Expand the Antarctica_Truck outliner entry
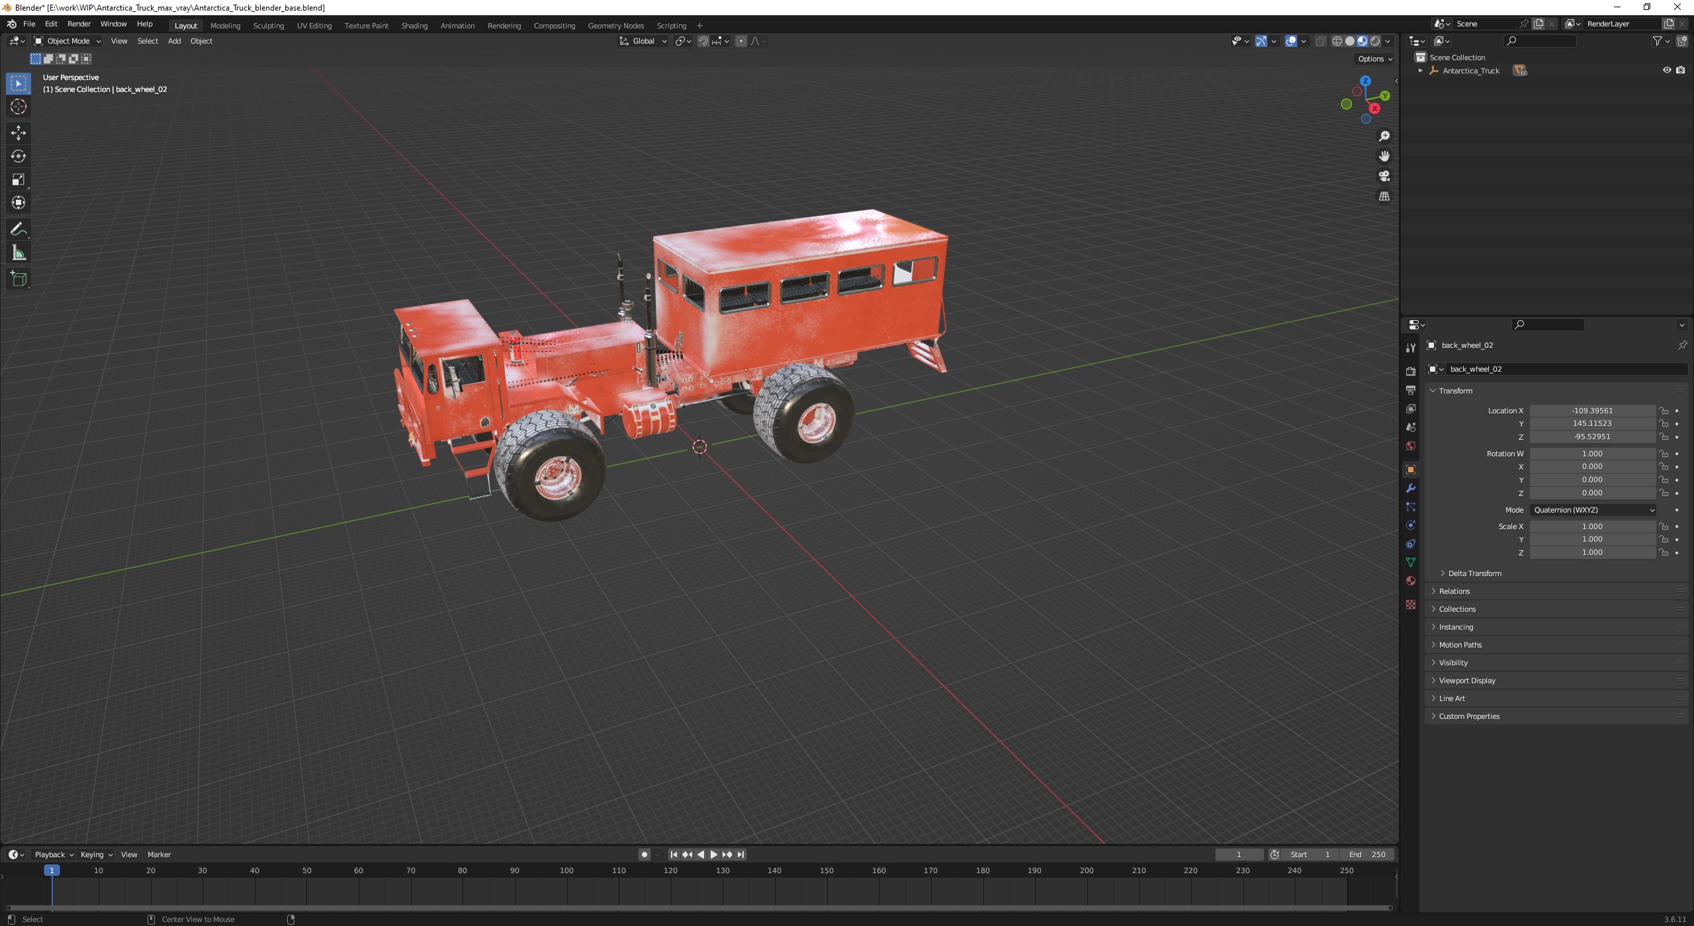1694x926 pixels. coord(1420,70)
